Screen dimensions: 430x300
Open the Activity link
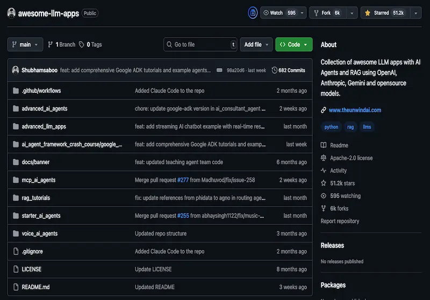click(x=338, y=171)
